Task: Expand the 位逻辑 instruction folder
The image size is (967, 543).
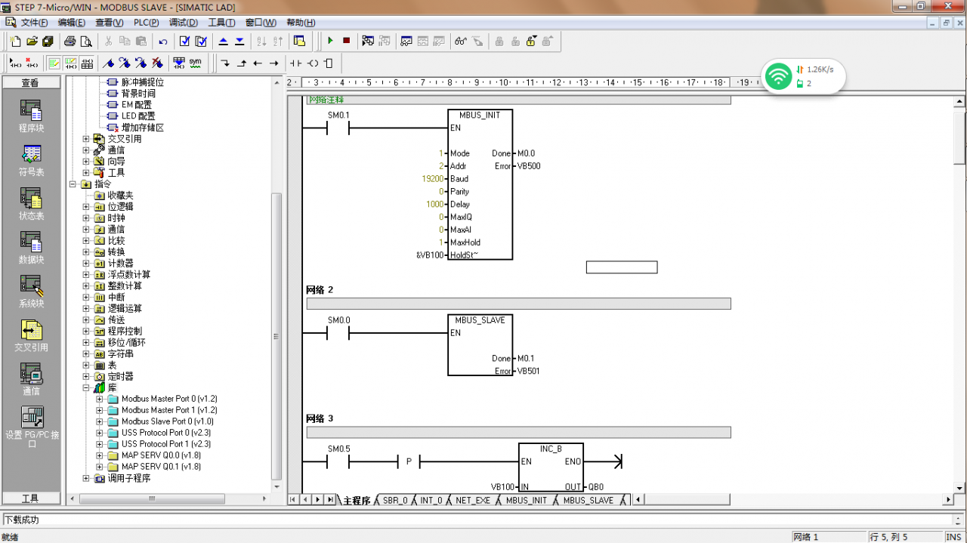Action: click(86, 207)
